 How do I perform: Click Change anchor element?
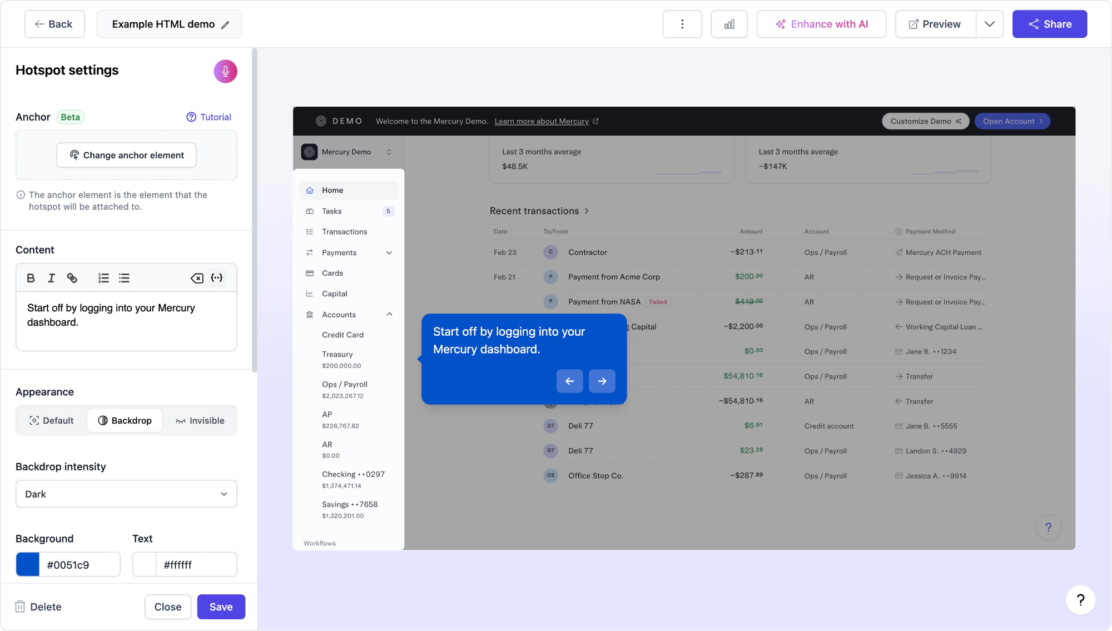[x=126, y=155]
